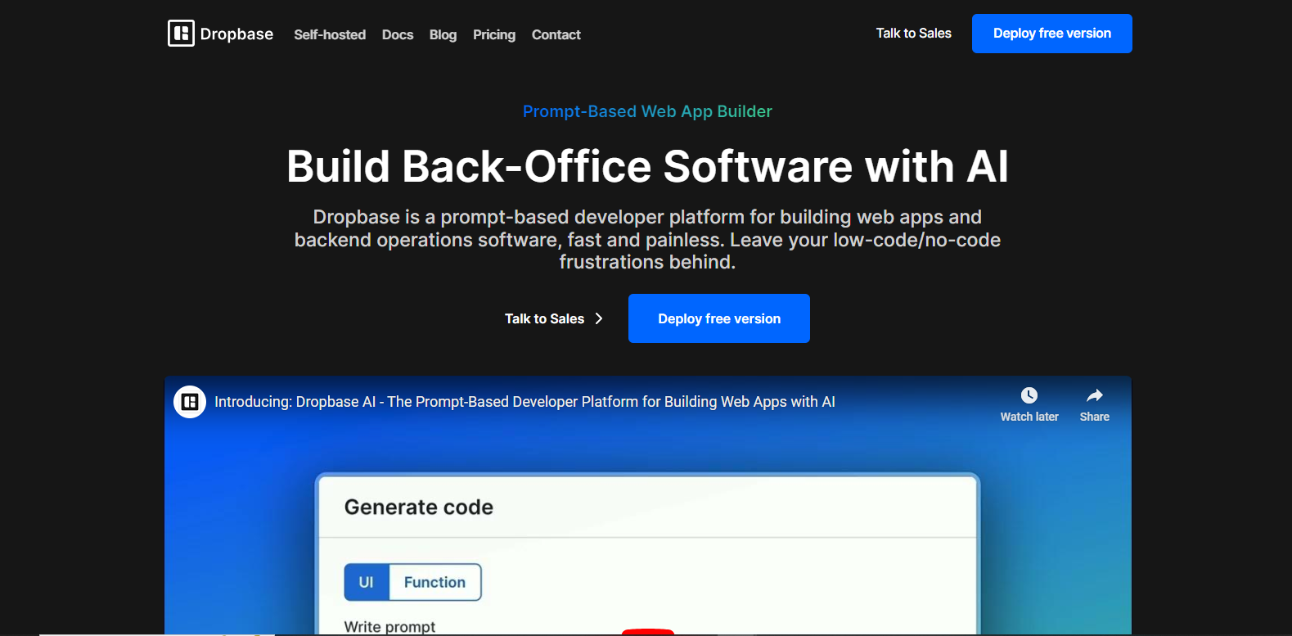Click the header Deploy free version button
This screenshot has height=636, width=1292.
pyautogui.click(x=1052, y=34)
